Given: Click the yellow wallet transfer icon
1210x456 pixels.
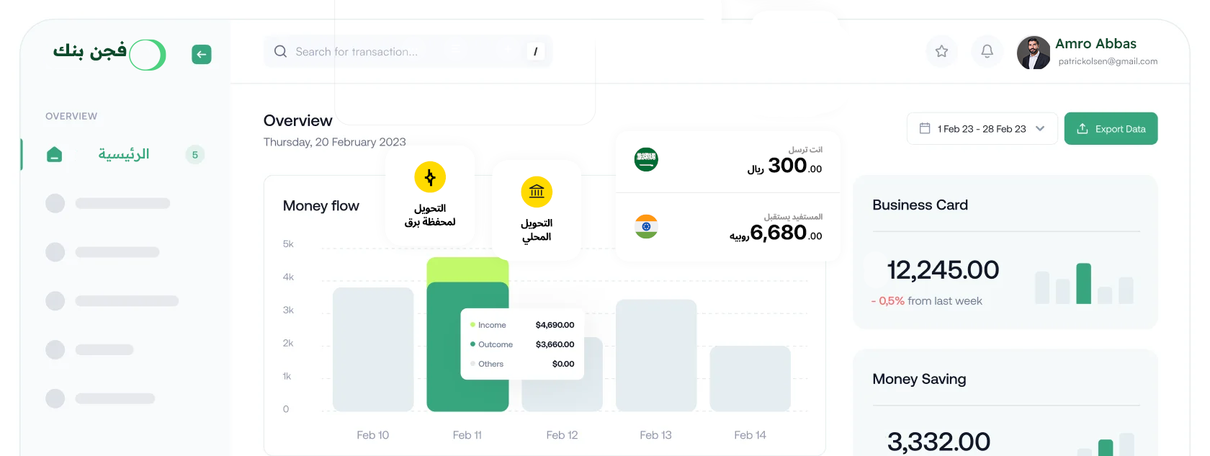Looking at the screenshot, I should click(x=430, y=177).
